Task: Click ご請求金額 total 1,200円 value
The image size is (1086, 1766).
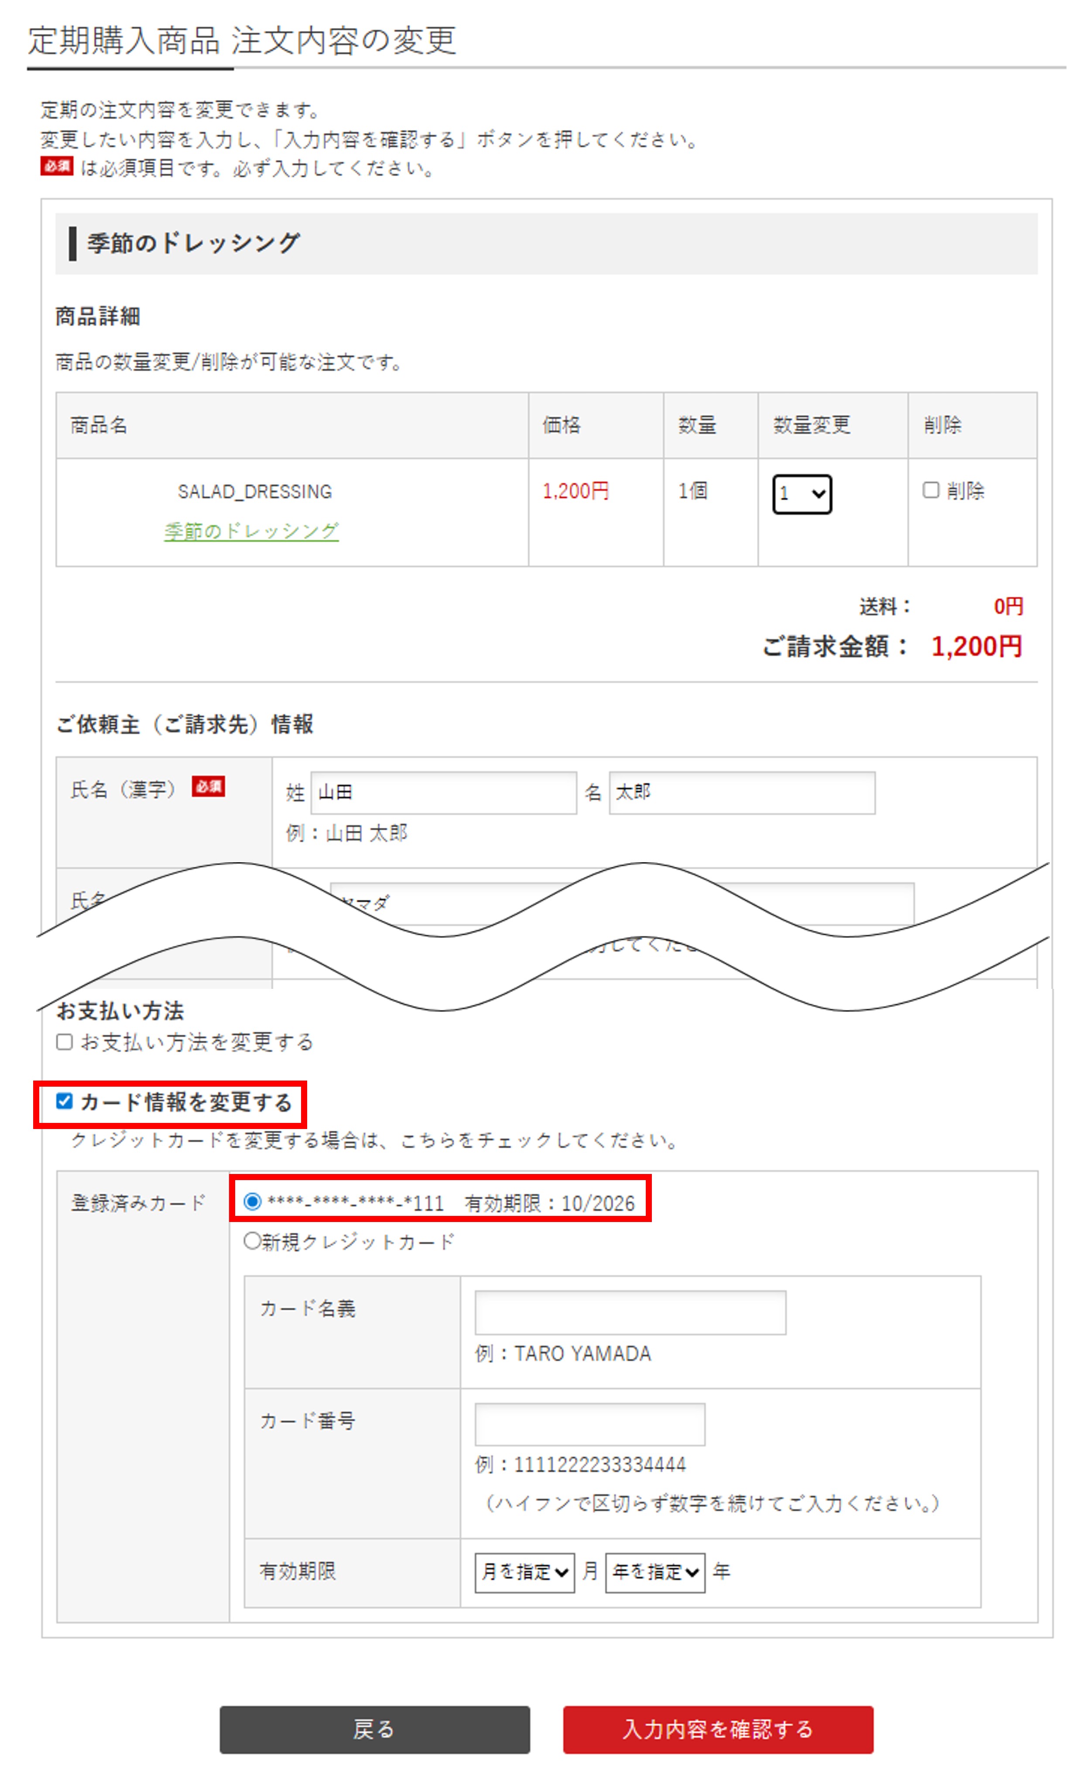Action: (x=976, y=647)
